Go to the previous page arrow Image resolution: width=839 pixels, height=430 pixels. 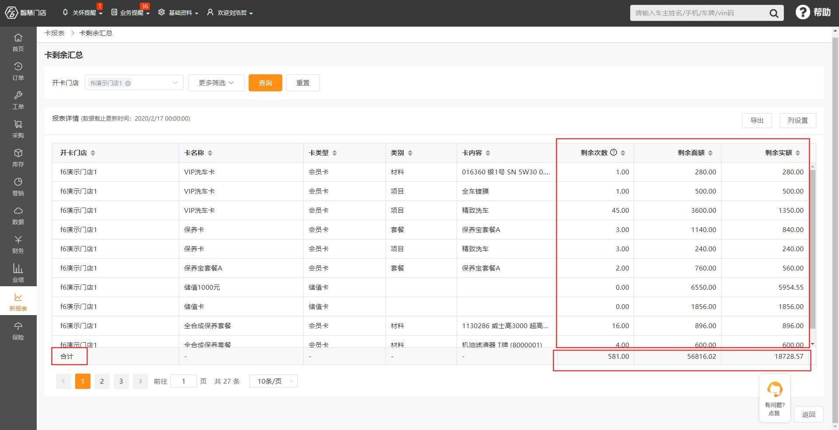(63, 381)
